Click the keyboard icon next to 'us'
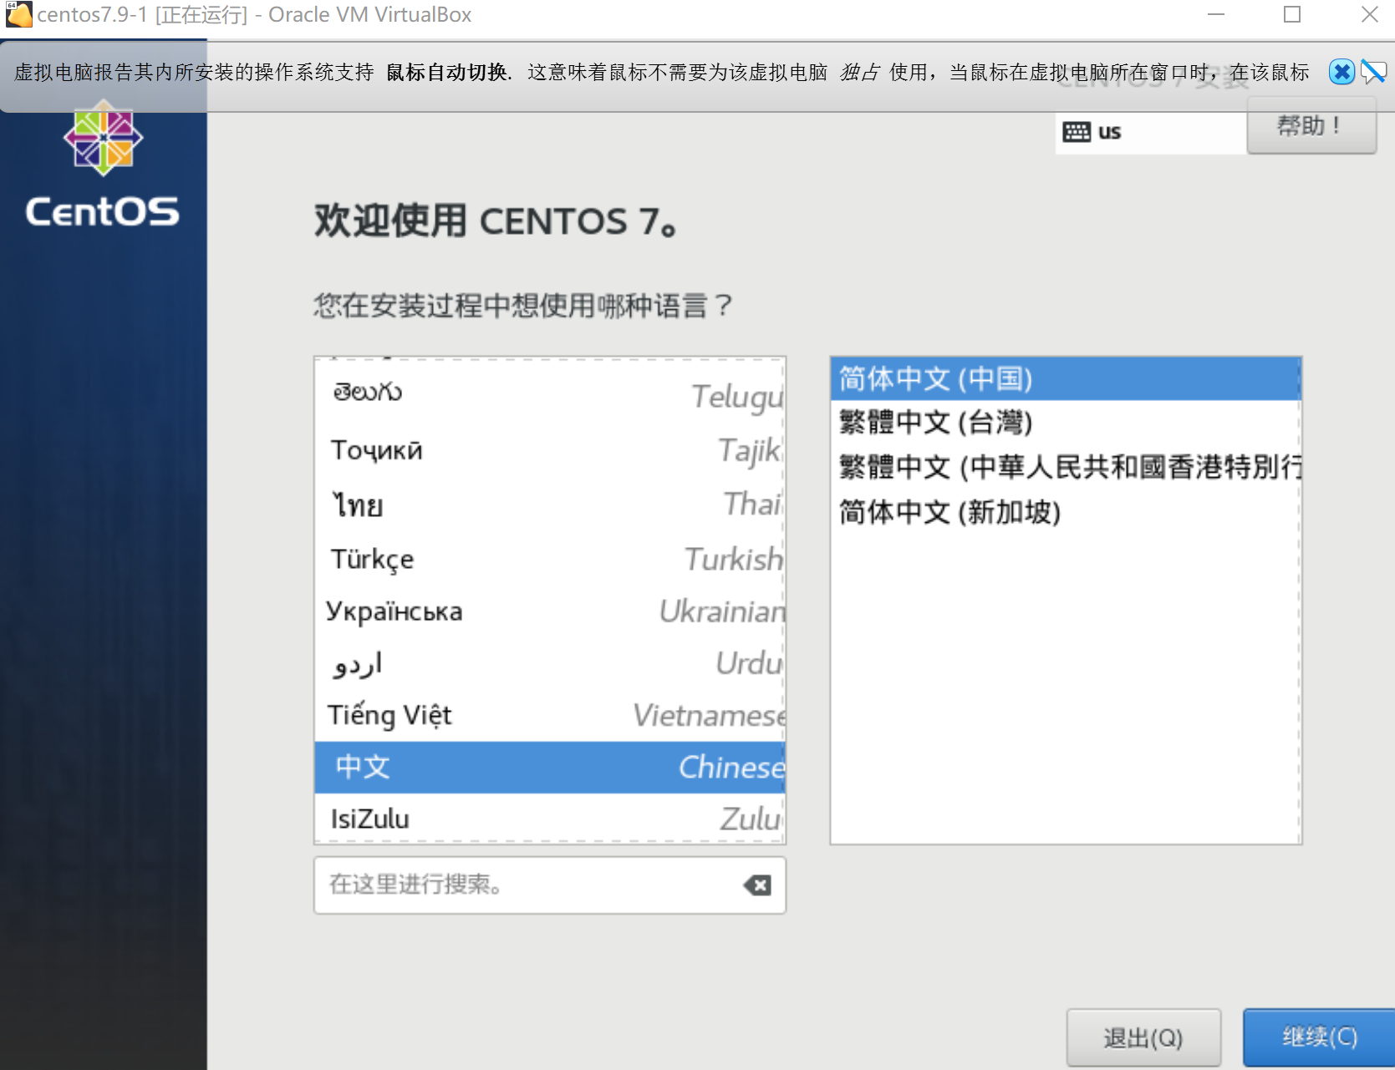 pyautogui.click(x=1075, y=131)
